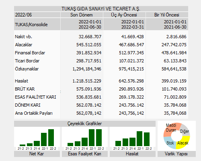
Task: Click the Üç Ay Öncesi column header
Action: click(124, 15)
